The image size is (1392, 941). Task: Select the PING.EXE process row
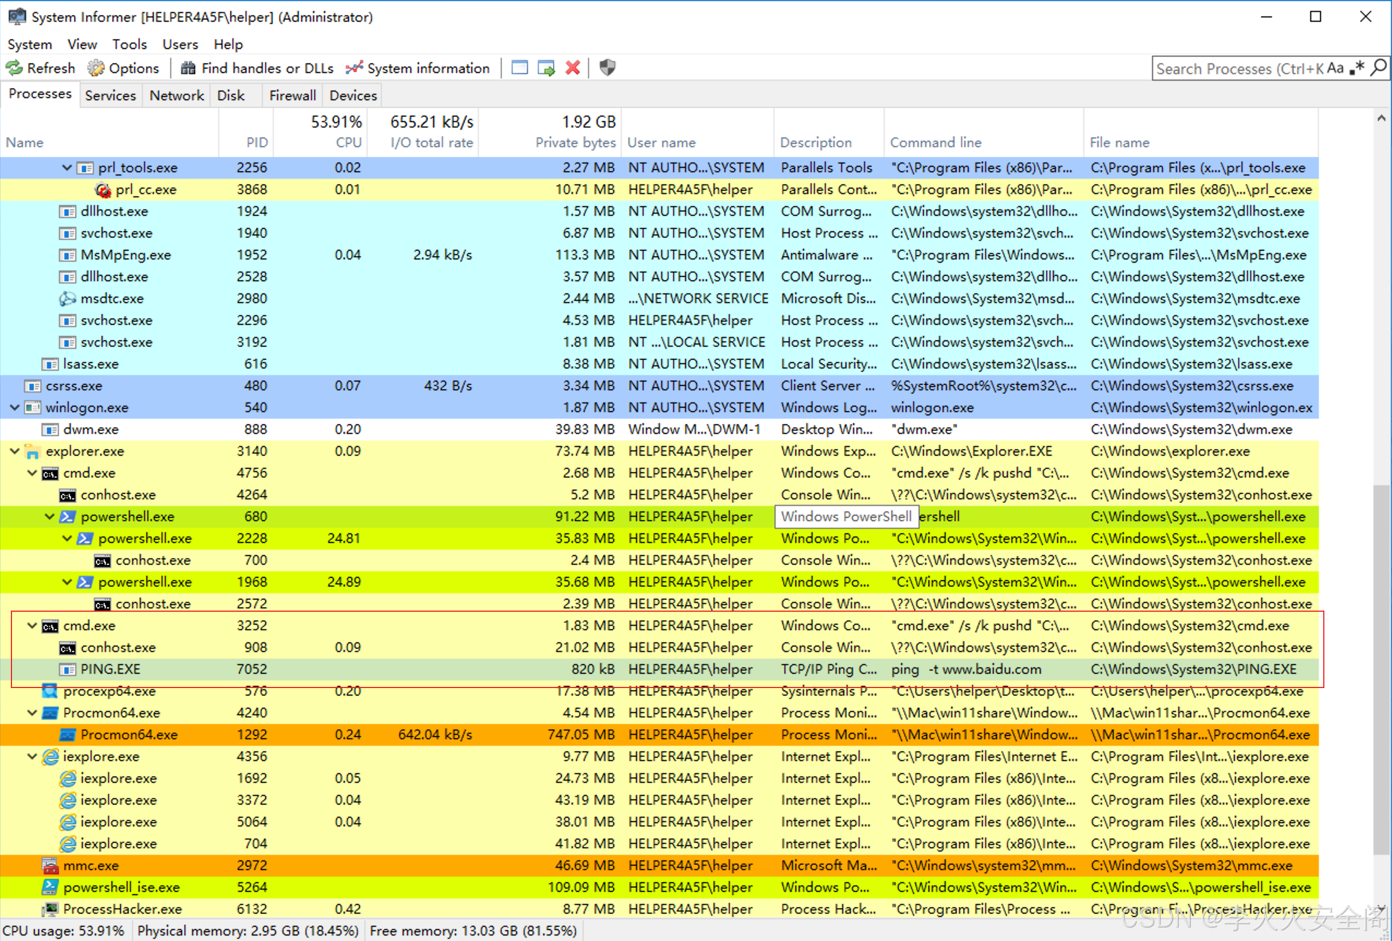[x=110, y=669]
